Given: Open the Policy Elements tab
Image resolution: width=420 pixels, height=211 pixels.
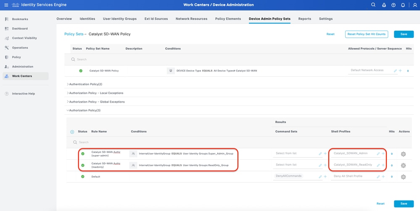Looking at the screenshot, I should 228,19.
